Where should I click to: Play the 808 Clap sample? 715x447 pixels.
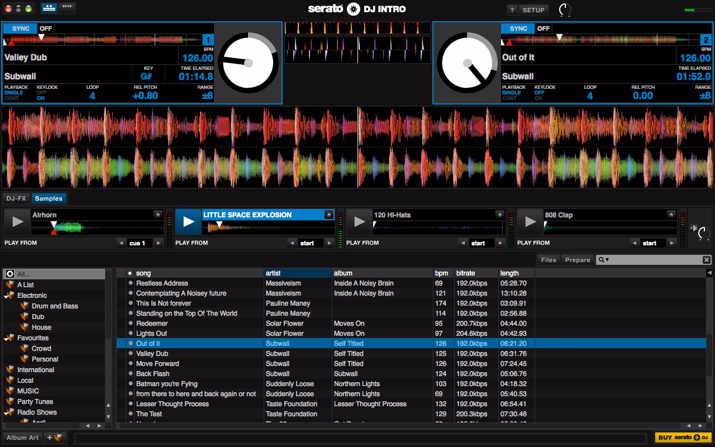coord(530,221)
